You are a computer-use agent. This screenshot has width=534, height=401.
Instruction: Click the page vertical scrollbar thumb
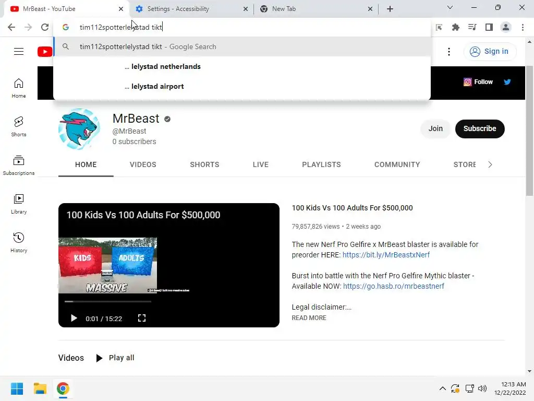click(529, 131)
